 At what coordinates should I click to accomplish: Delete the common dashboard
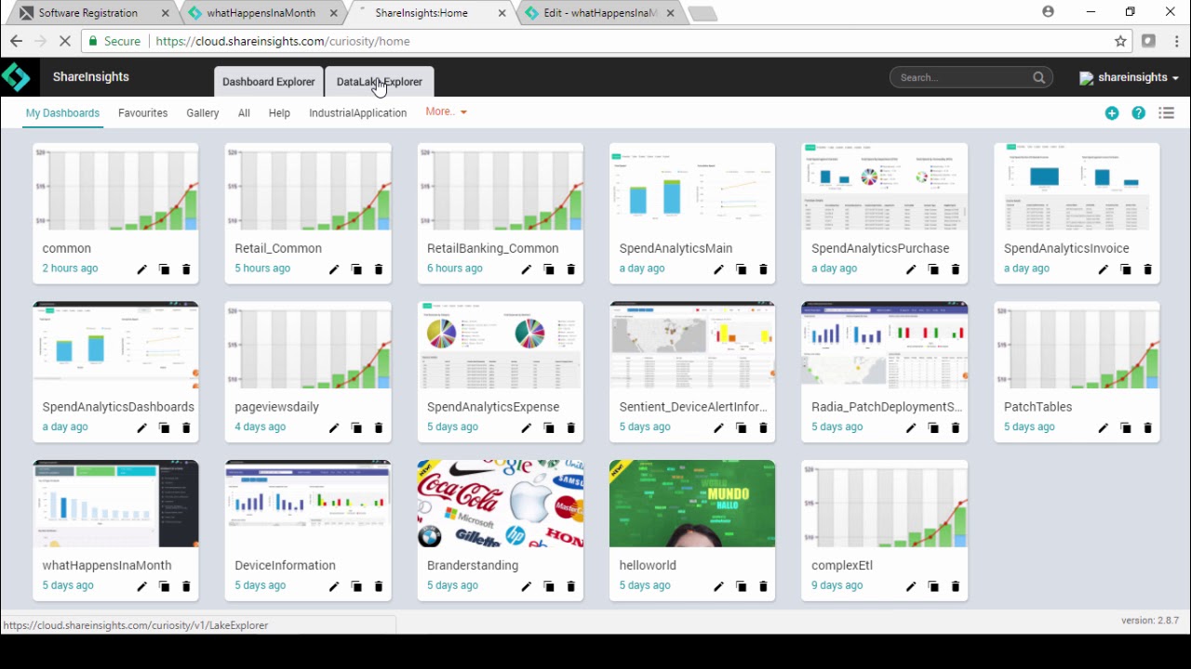[x=186, y=269]
